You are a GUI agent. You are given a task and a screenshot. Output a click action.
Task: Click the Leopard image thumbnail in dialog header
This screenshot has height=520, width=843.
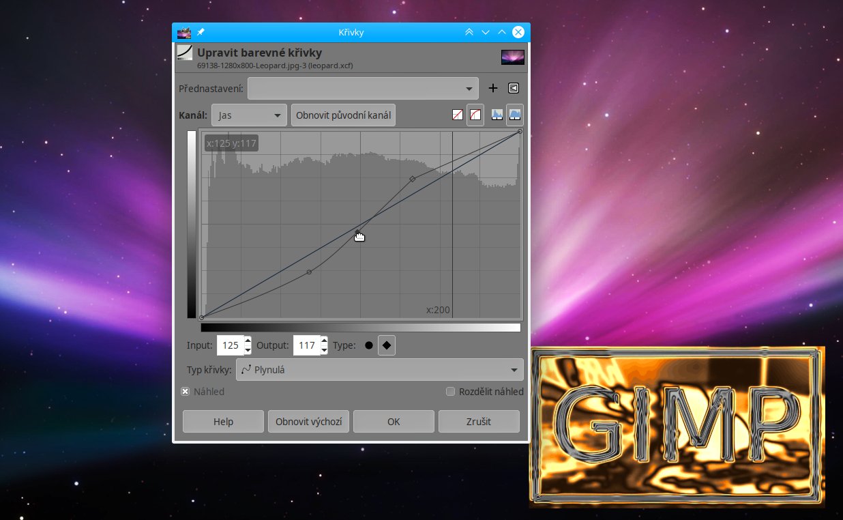(x=513, y=57)
